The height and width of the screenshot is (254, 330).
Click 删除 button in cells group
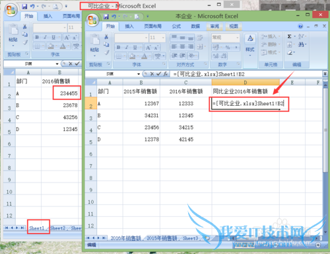tap(271, 44)
